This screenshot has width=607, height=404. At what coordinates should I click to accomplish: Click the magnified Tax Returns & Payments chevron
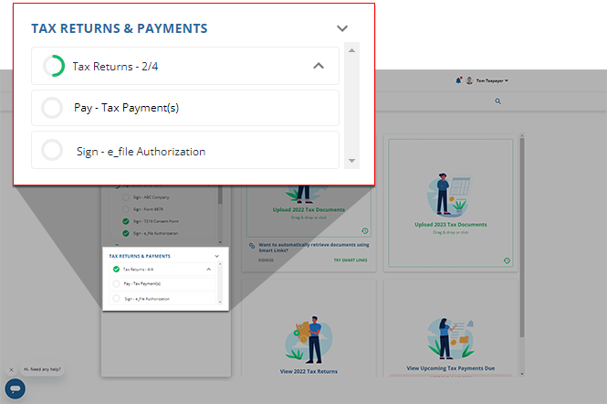pyautogui.click(x=342, y=28)
